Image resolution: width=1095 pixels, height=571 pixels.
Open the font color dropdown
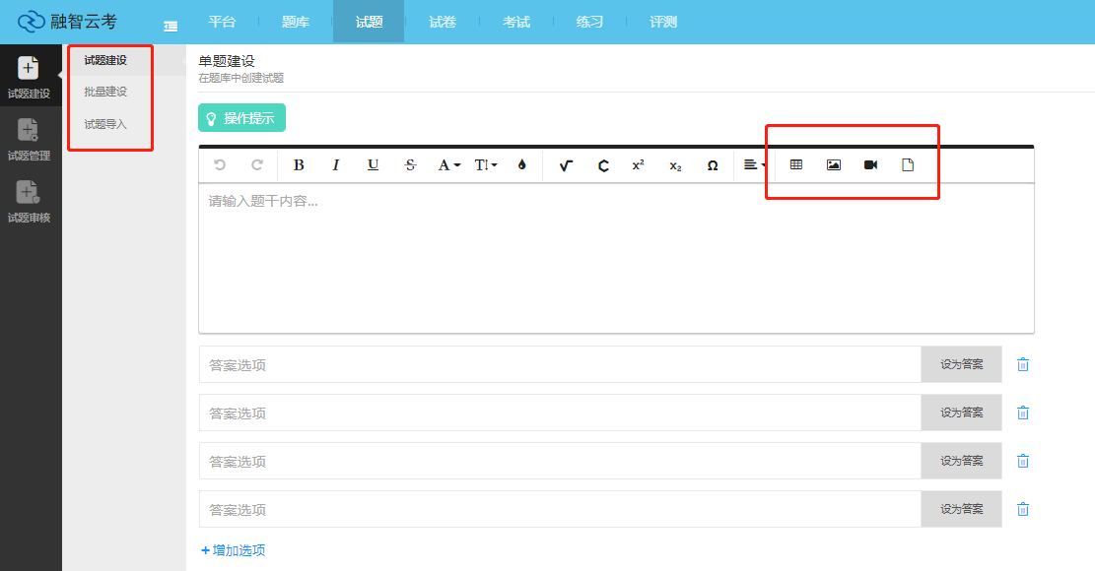point(449,165)
